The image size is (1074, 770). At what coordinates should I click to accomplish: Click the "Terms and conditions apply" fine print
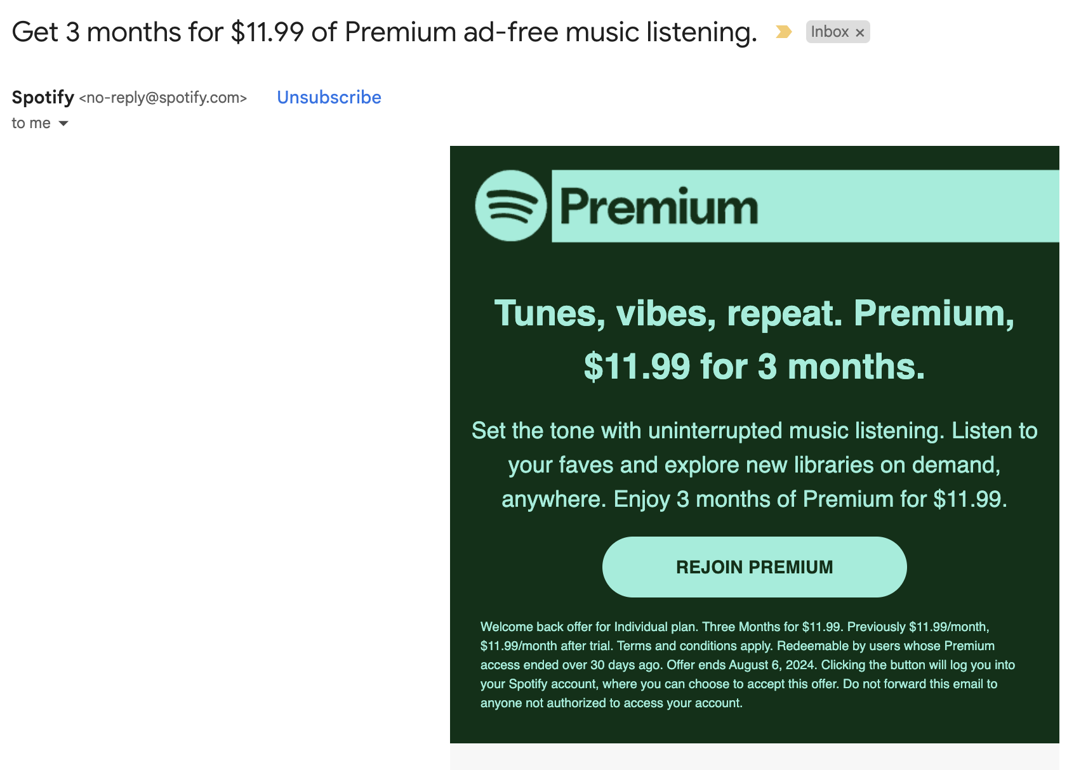point(695,646)
